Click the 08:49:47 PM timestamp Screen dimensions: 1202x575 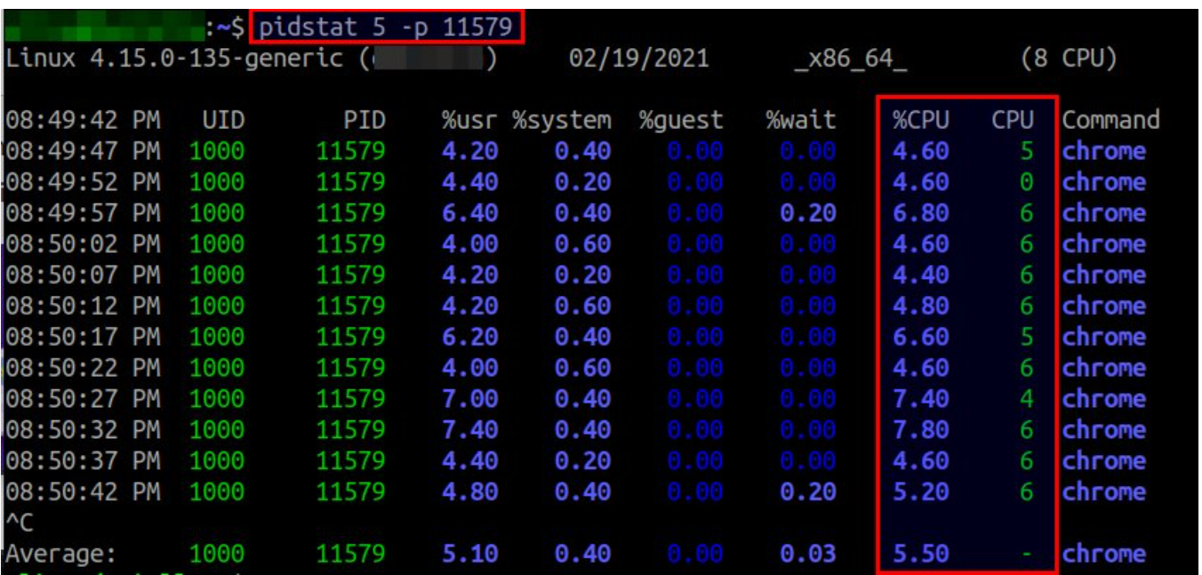coord(83,151)
